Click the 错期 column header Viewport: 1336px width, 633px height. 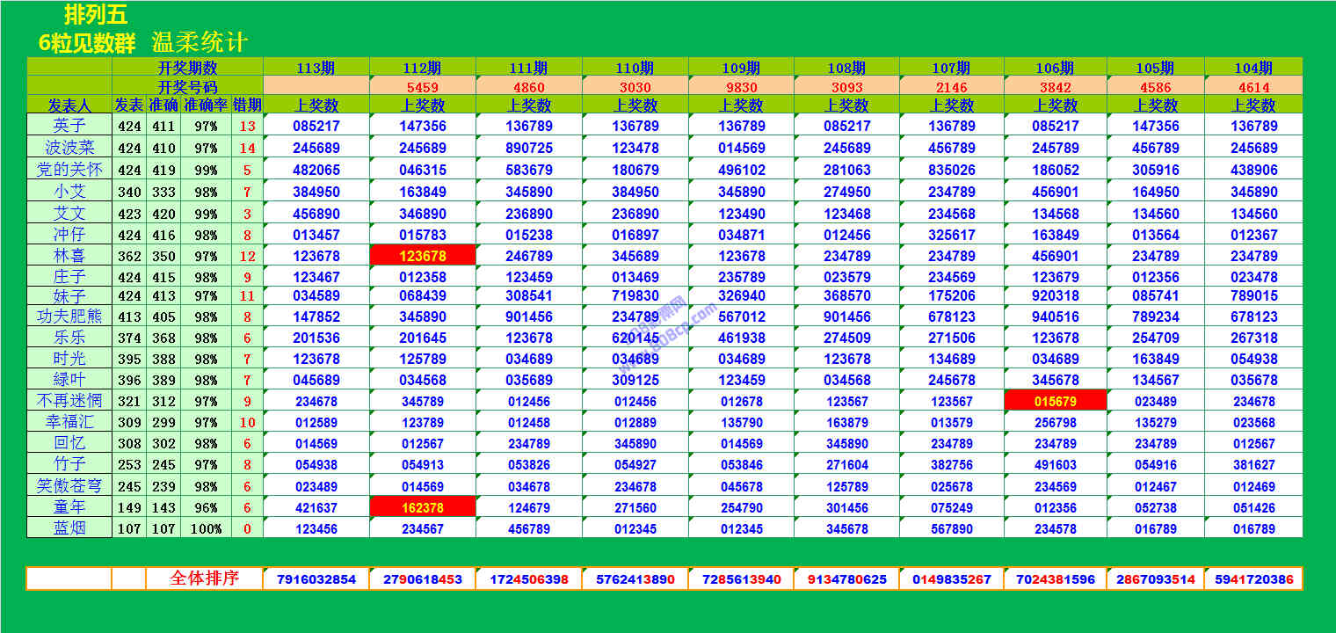[247, 105]
